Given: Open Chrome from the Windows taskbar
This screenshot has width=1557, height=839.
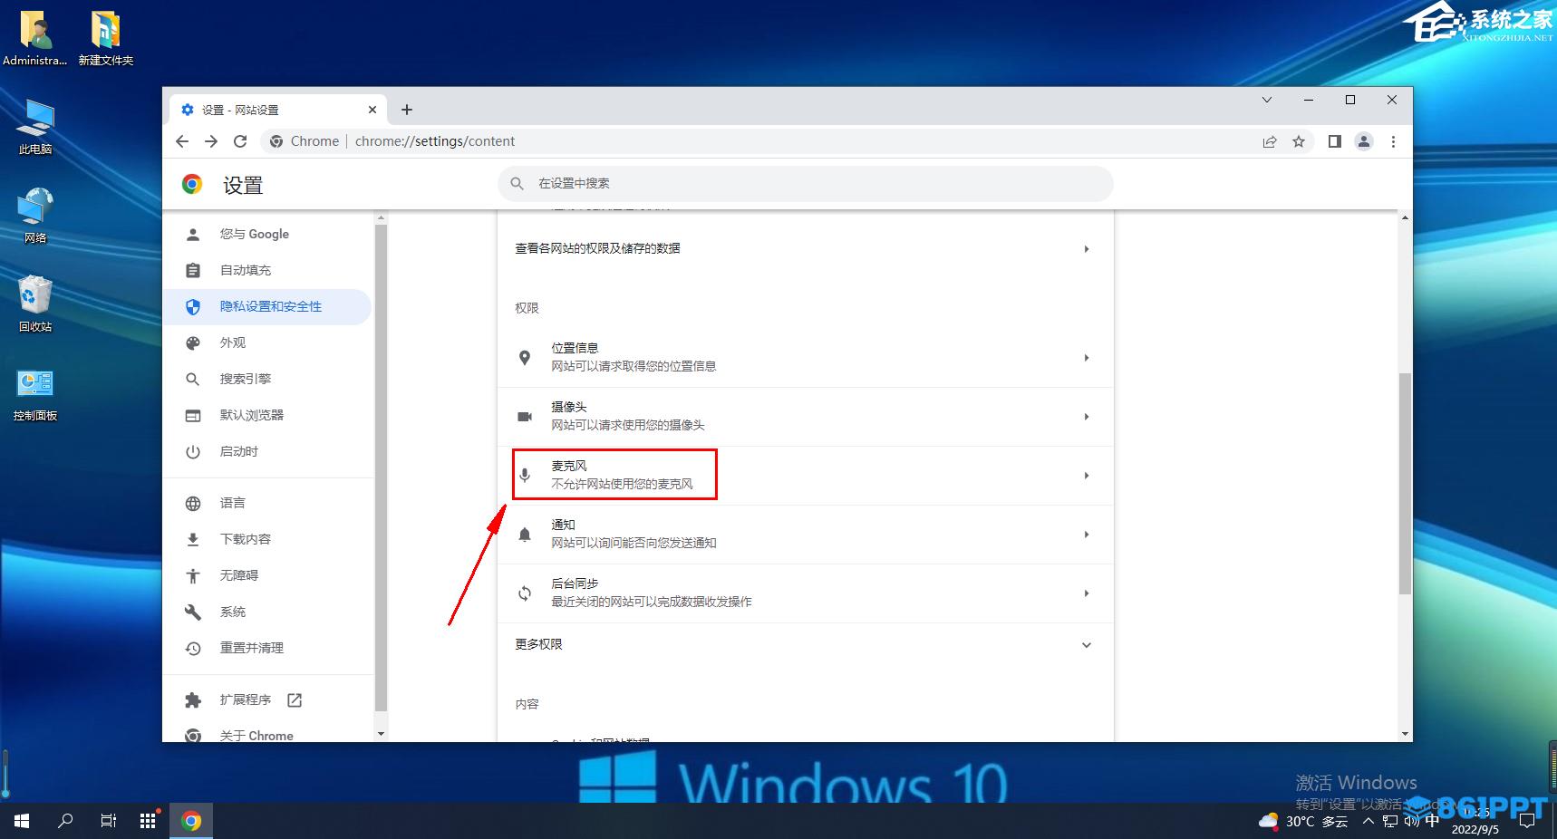Looking at the screenshot, I should pos(191,821).
